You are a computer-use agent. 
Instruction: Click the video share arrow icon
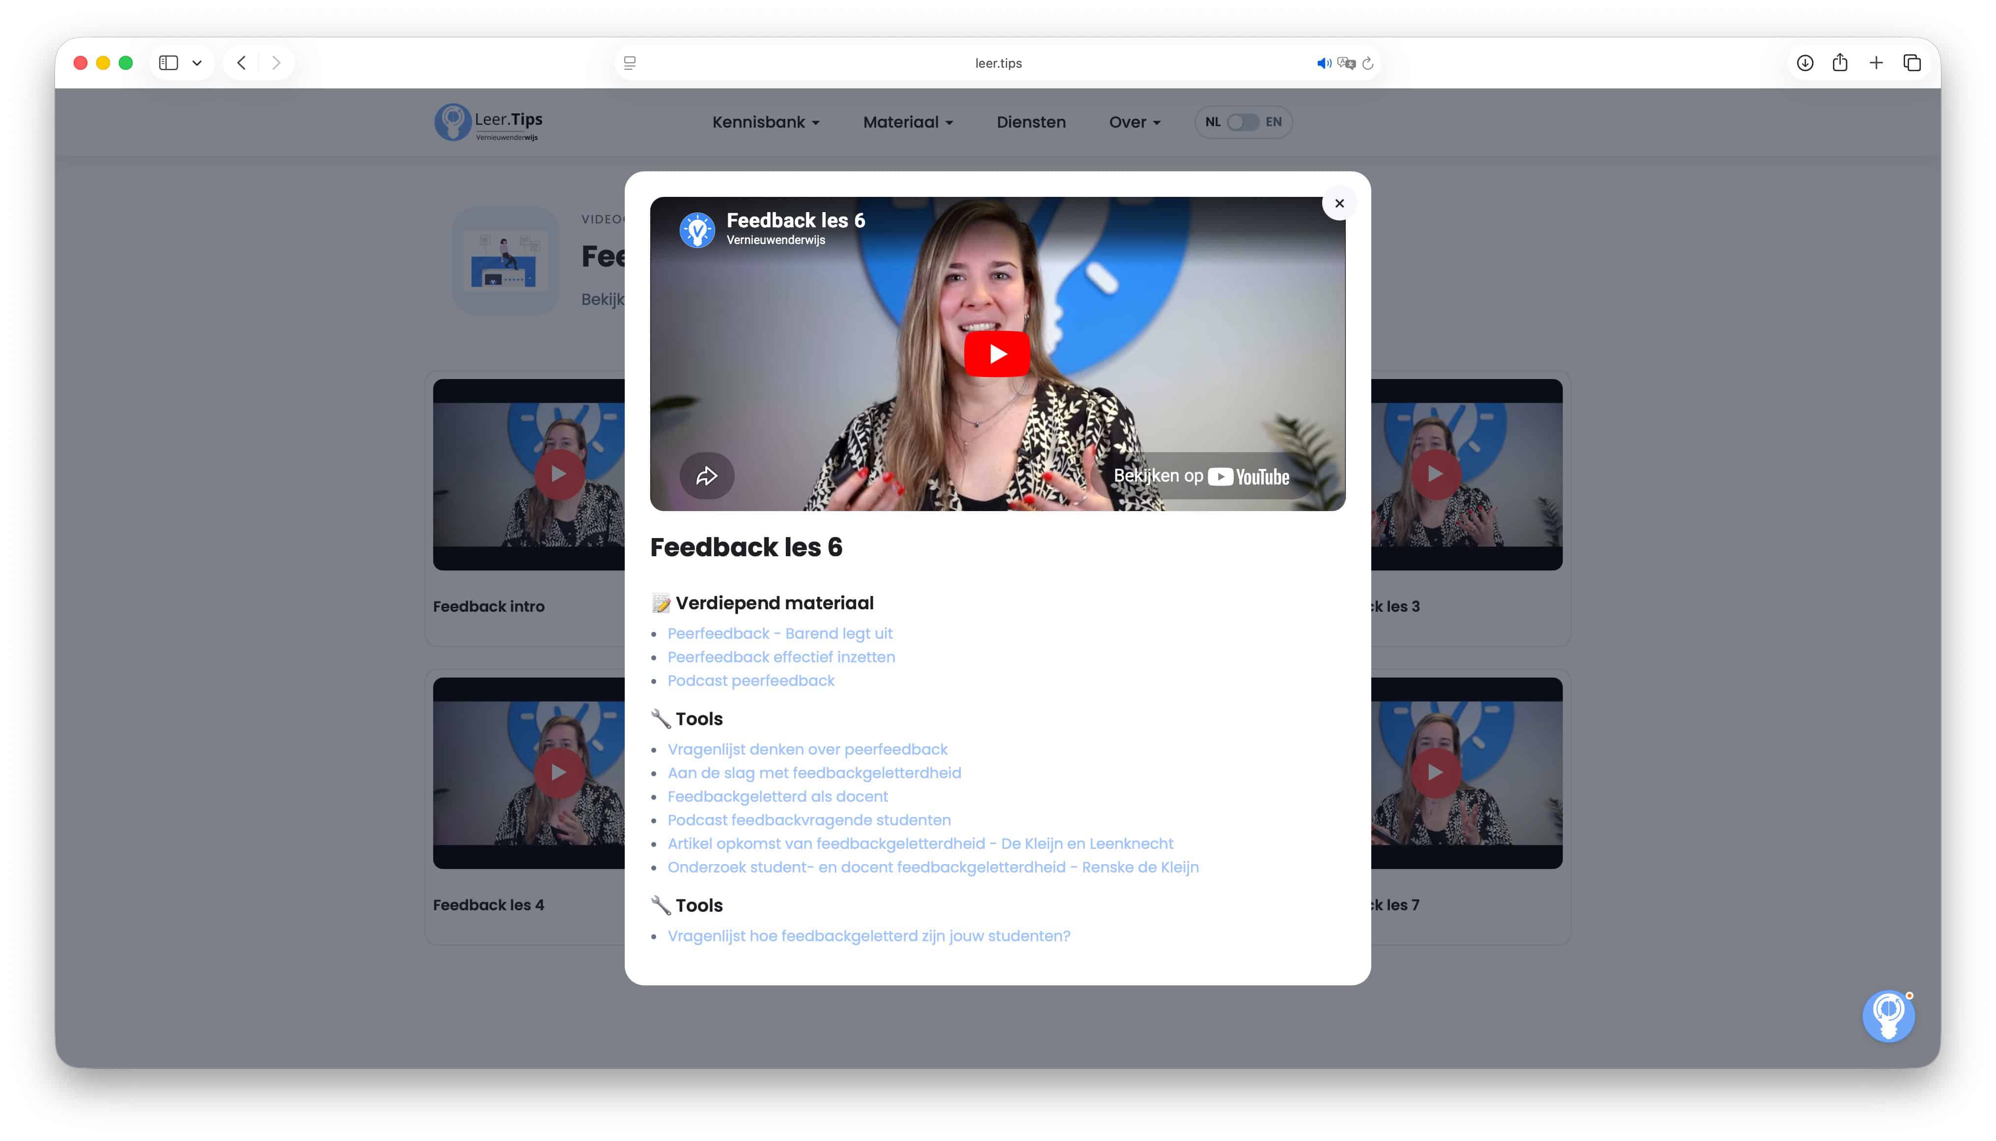(x=706, y=476)
